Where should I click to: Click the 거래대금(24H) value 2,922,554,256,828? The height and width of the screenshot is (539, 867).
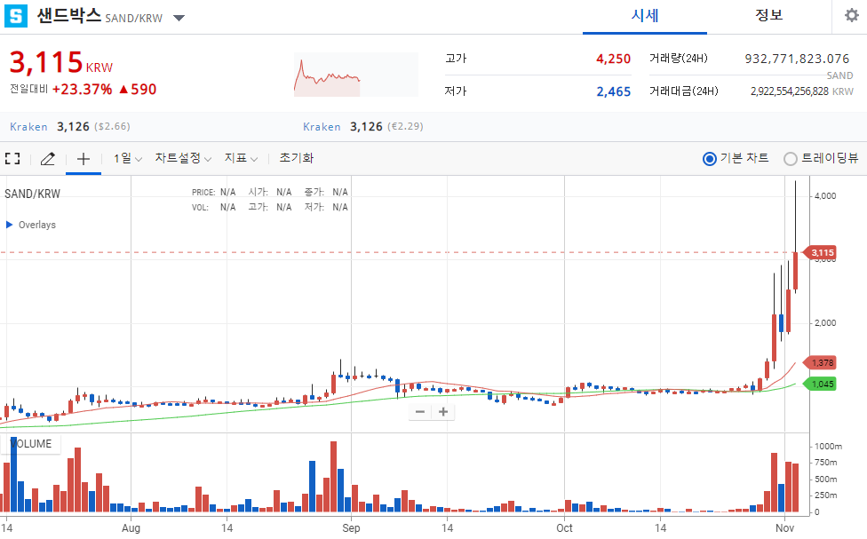pyautogui.click(x=790, y=91)
